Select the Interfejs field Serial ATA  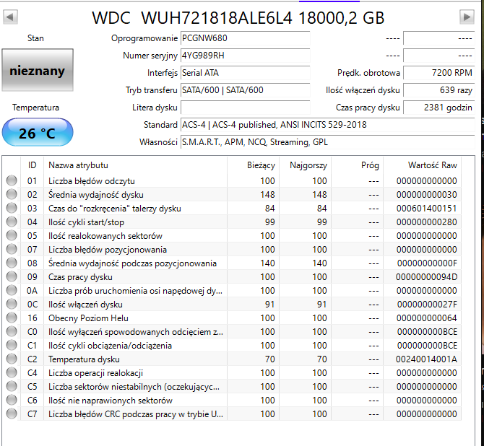click(x=245, y=73)
